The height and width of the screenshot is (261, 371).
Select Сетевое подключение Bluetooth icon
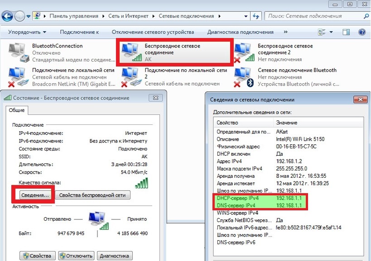point(244,77)
